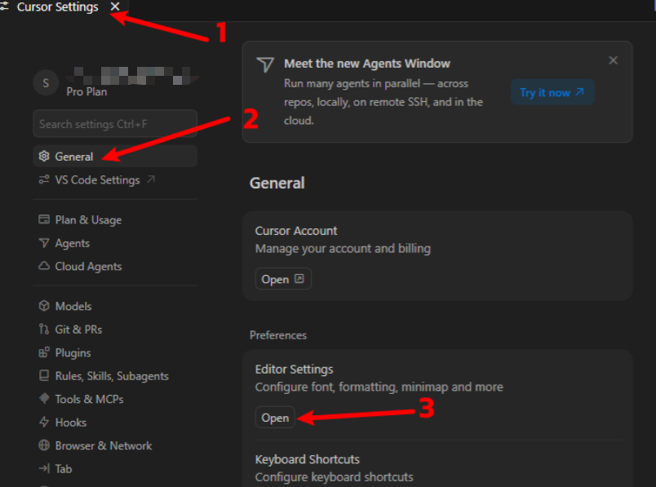Click the cube icon beside Models
This screenshot has height=487, width=656.
pos(44,306)
